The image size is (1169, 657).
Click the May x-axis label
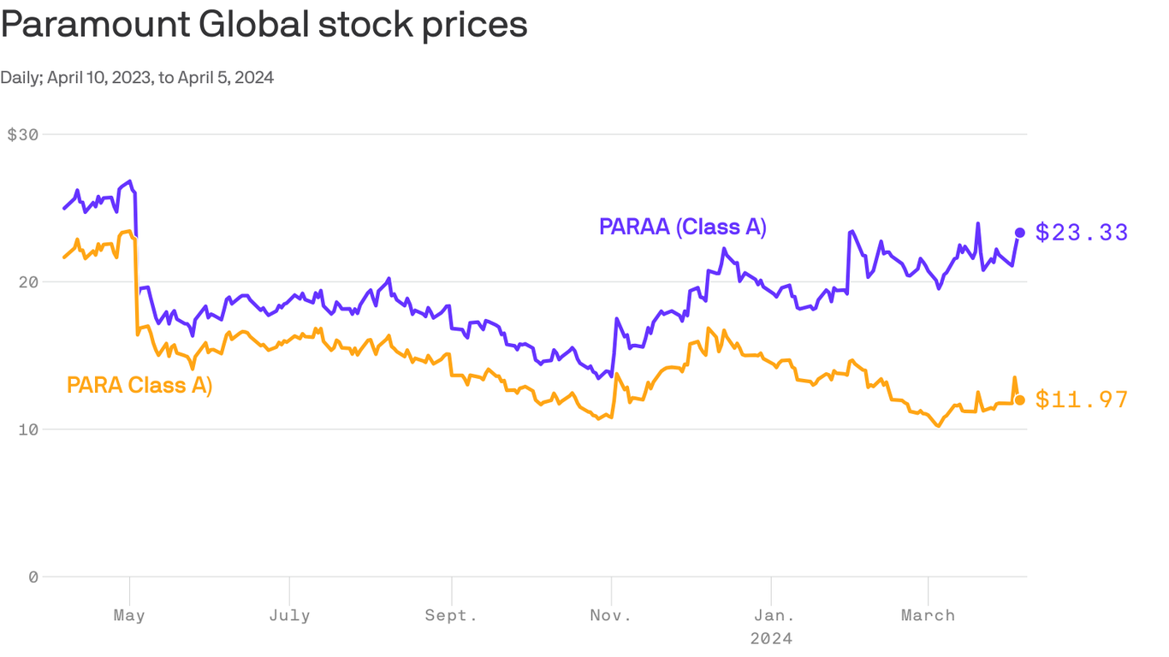point(129,616)
